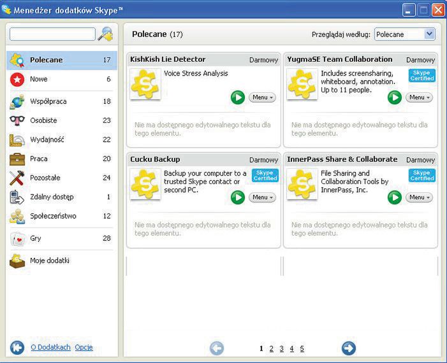This screenshot has height=363, width=447.
Task: Open the Nowe category star icon
Action: tap(17, 79)
